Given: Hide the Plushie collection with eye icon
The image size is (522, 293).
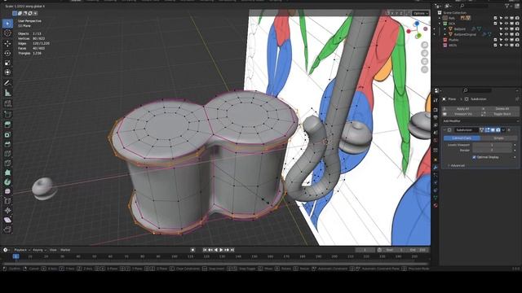Looking at the screenshot, I should coord(507,40).
